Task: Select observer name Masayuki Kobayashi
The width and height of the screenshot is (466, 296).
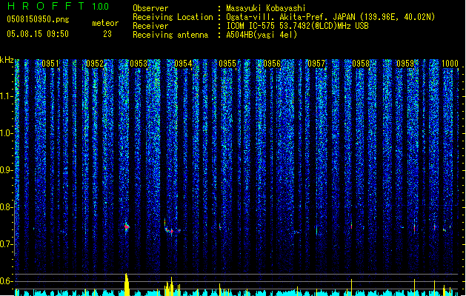Action: click(x=266, y=8)
